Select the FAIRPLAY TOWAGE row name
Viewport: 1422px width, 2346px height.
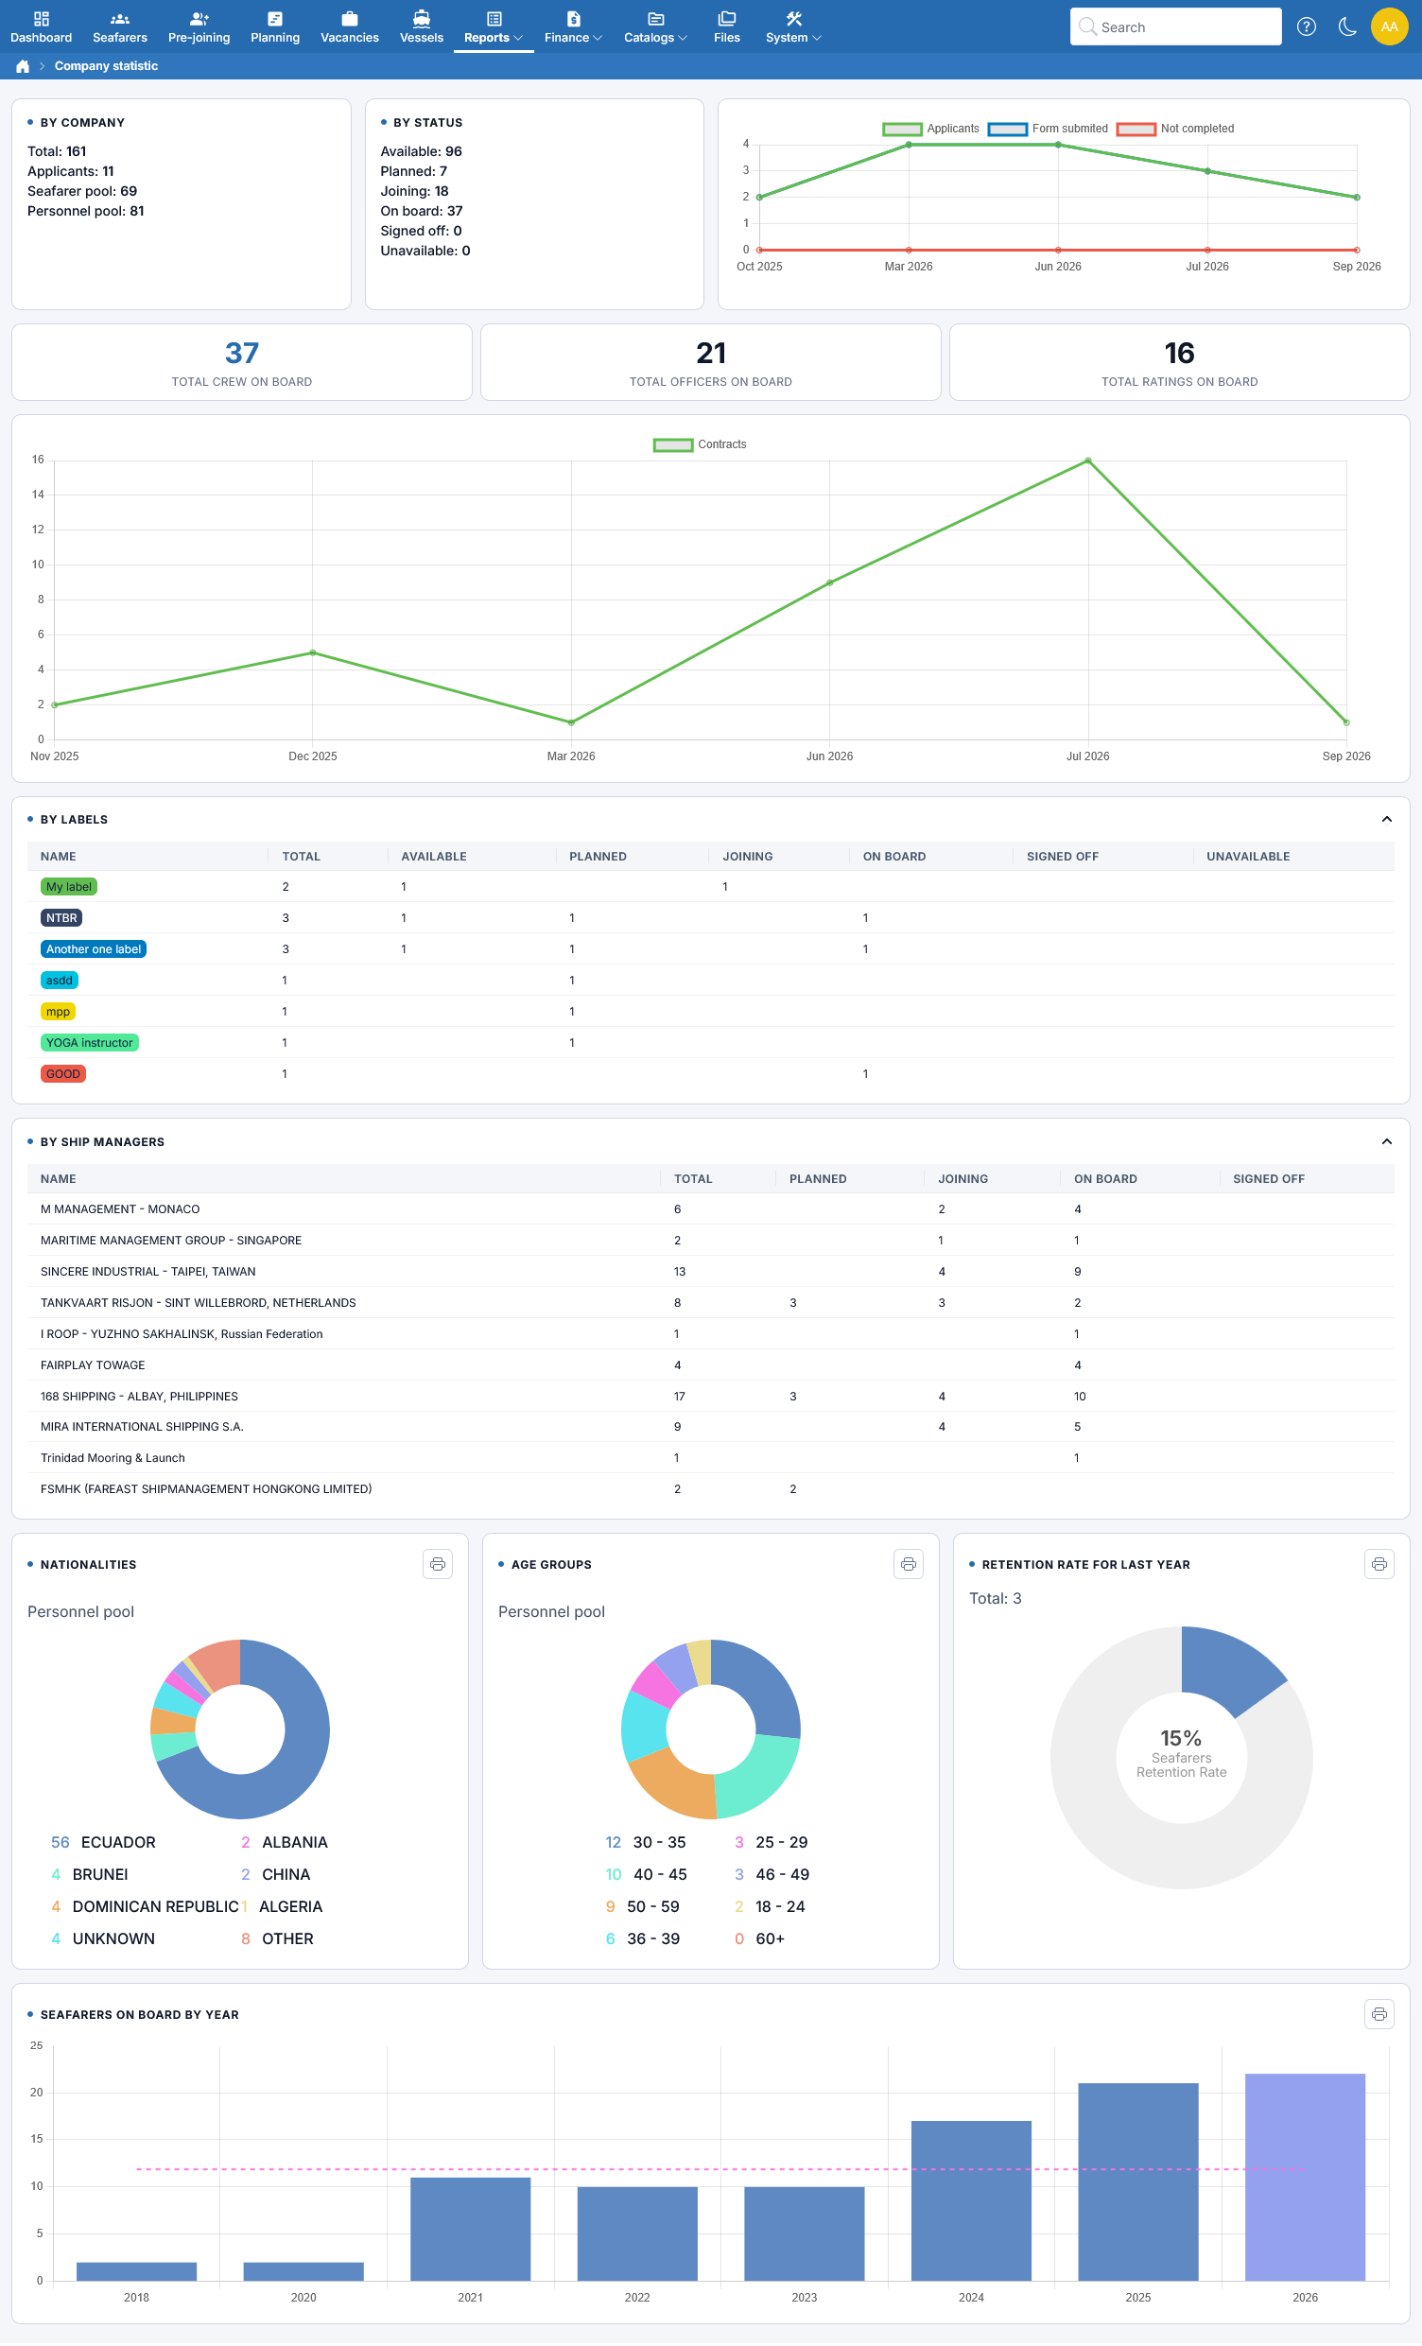point(93,1365)
